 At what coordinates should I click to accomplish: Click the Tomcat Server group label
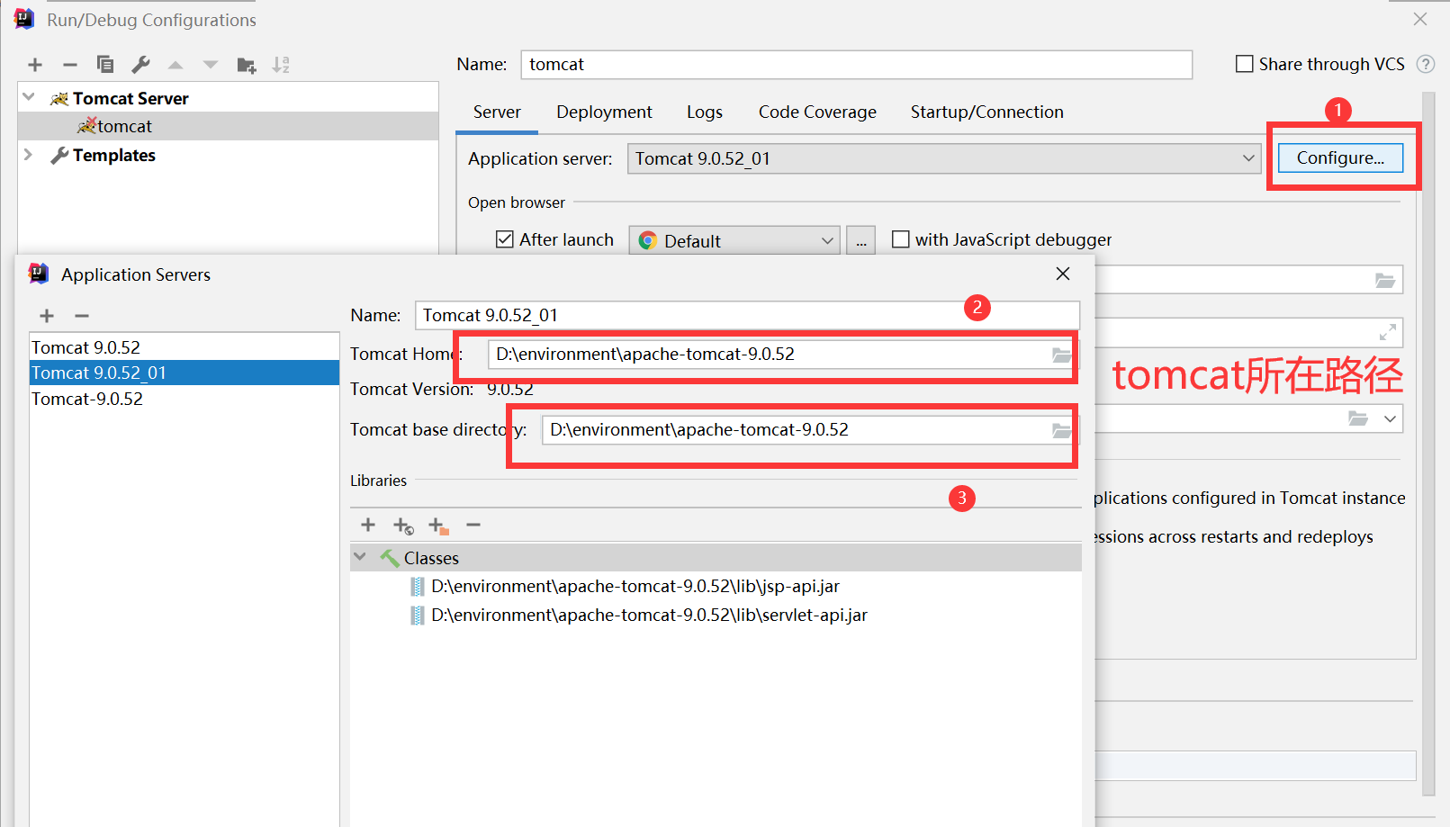click(131, 98)
